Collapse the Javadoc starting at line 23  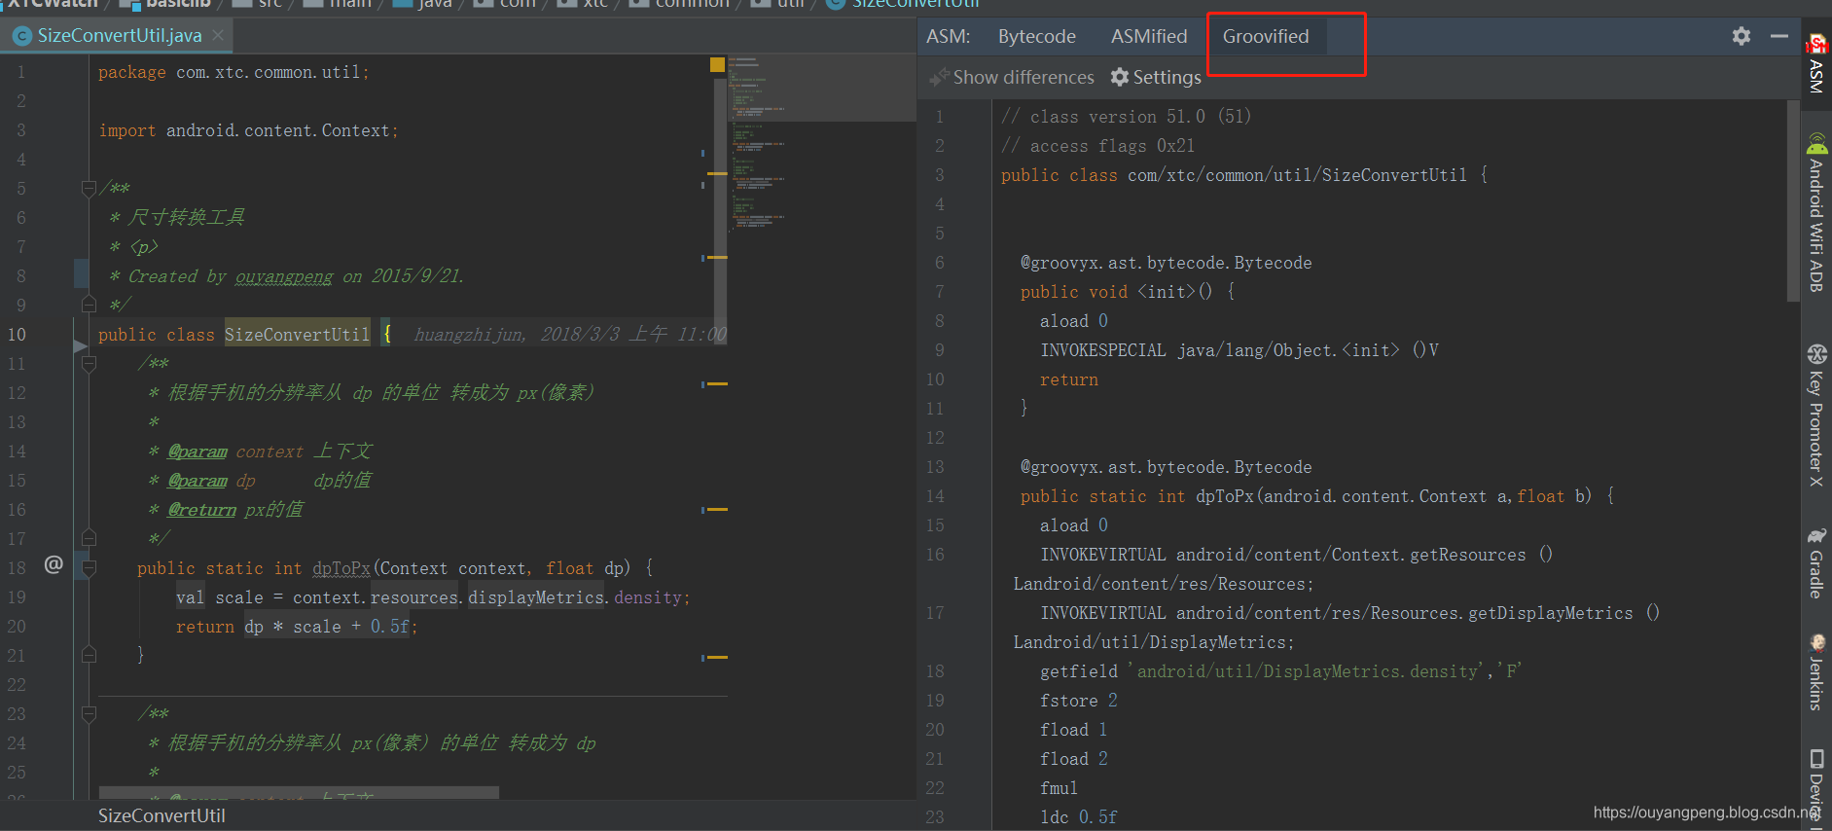coord(89,714)
